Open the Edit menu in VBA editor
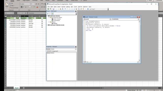 pyautogui.click(x=52, y=7)
